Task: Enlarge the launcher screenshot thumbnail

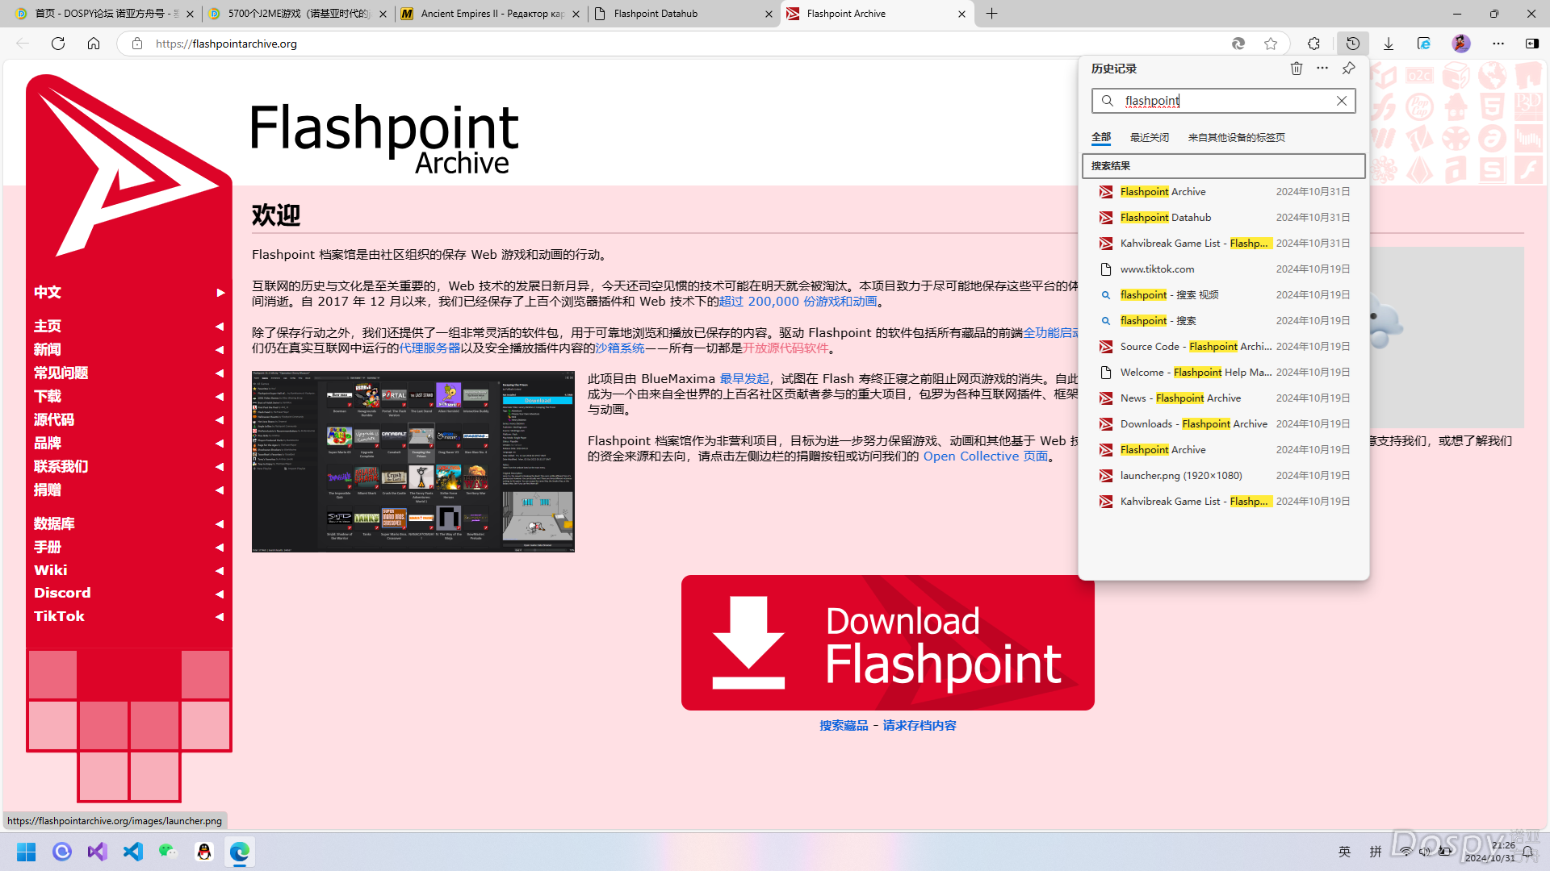Action: click(x=413, y=461)
